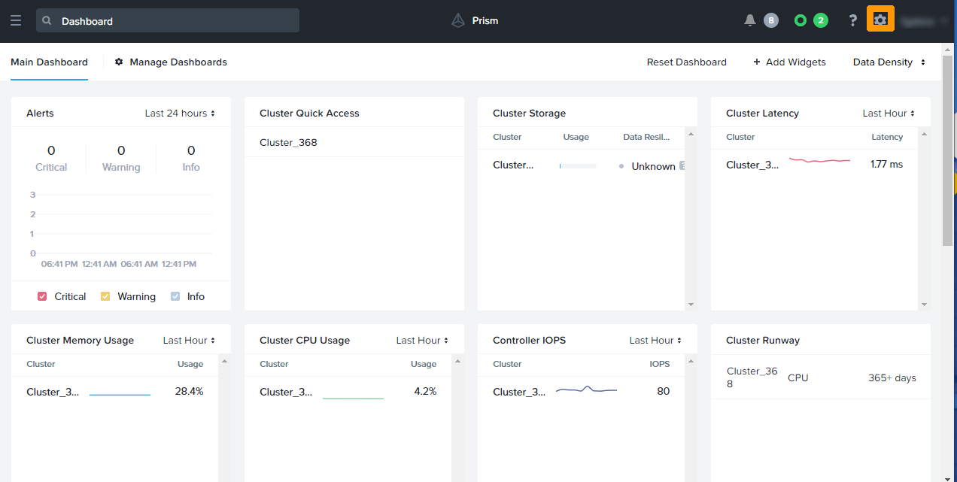This screenshot has width=957, height=482.
Task: Change the Cluster Latency time range dropdown
Action: 889,113
